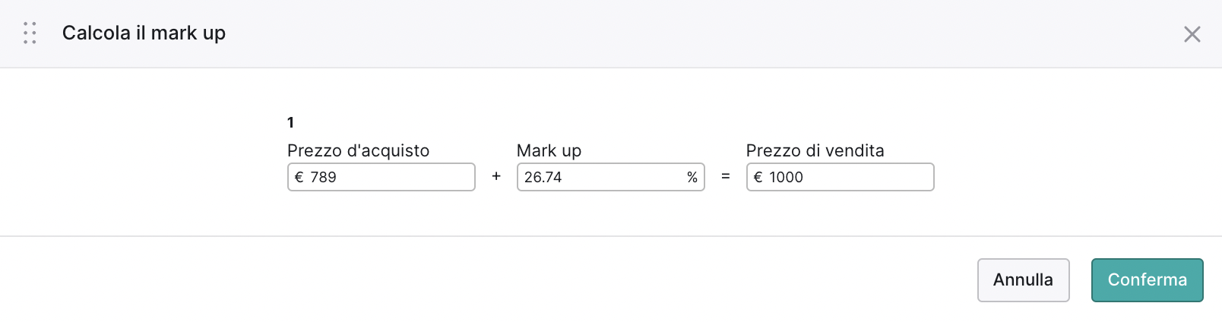Viewport: 1222px width, 322px height.
Task: Click the 789 value text
Action: (x=323, y=177)
